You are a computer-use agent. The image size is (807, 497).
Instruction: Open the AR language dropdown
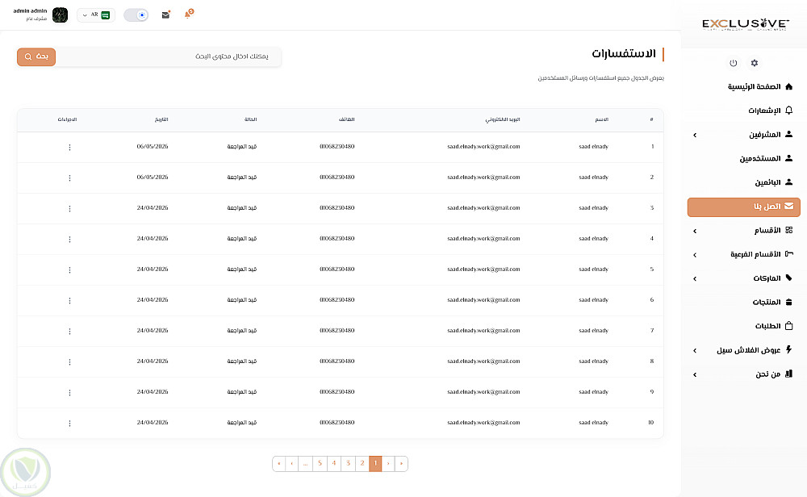pos(96,15)
